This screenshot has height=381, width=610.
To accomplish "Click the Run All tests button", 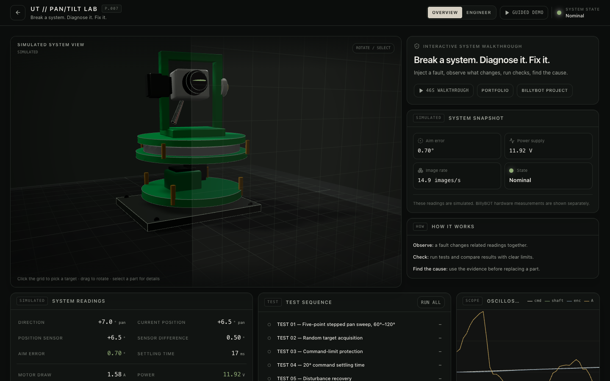I will coord(431,302).
